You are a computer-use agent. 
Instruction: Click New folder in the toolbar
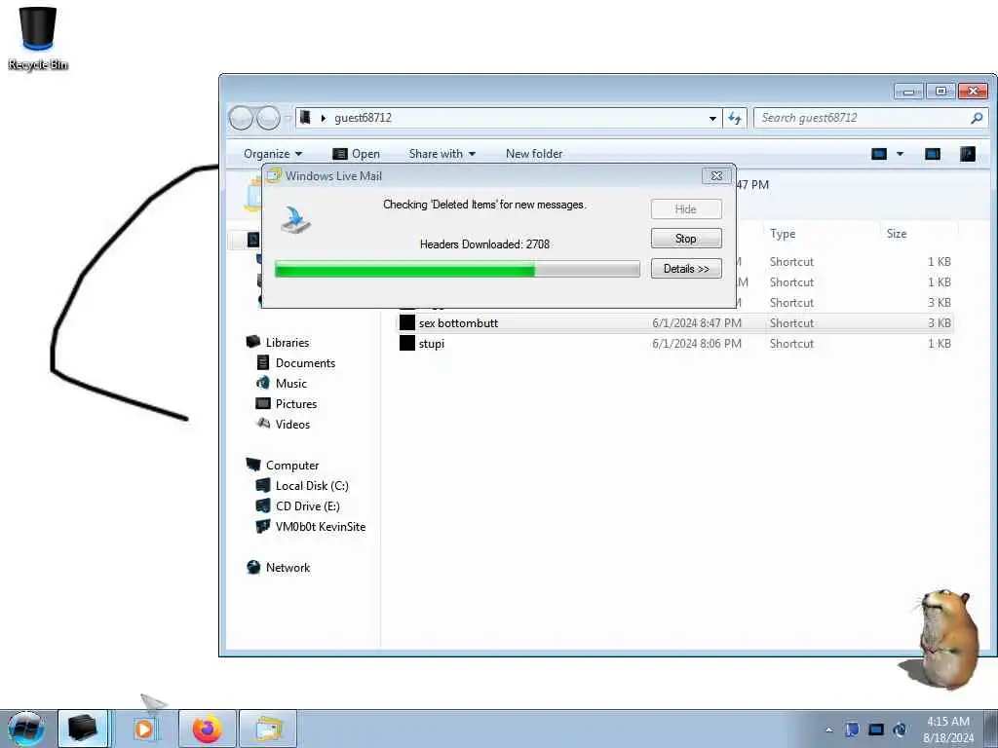pyautogui.click(x=534, y=154)
